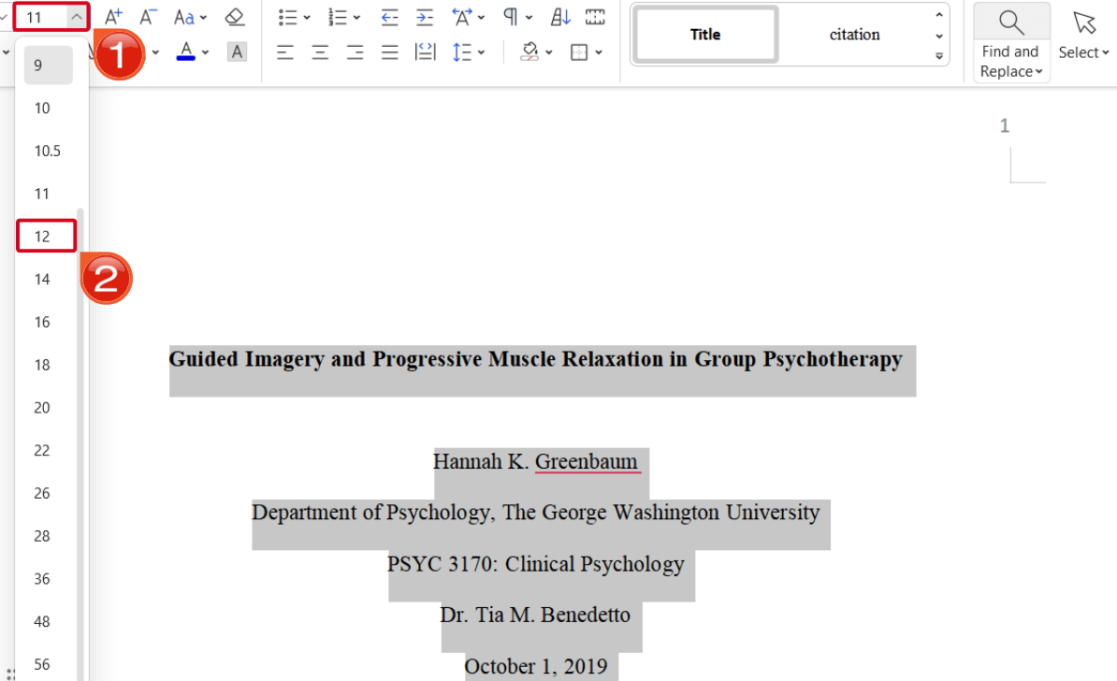Choose the citation style
Screen dimensions: 1117x681
click(x=854, y=34)
